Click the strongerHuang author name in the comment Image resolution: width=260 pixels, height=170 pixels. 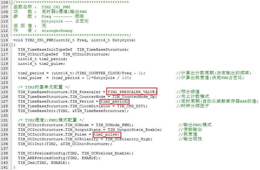coord(57,31)
